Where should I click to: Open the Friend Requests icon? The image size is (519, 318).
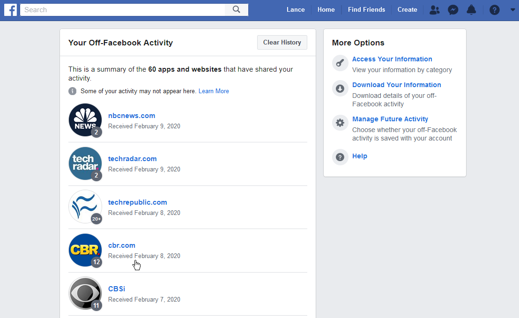(435, 9)
